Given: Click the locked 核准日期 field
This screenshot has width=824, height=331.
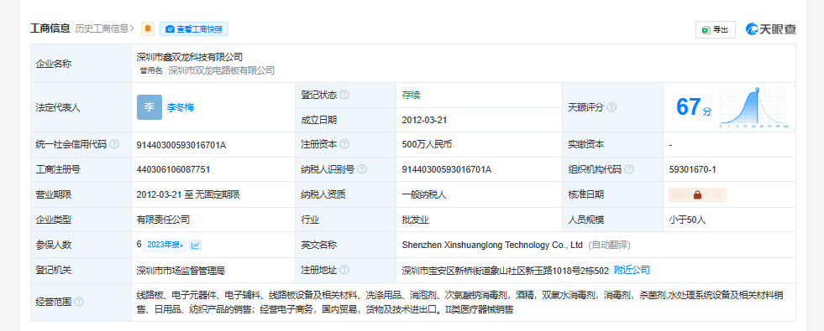Looking at the screenshot, I should [697, 194].
